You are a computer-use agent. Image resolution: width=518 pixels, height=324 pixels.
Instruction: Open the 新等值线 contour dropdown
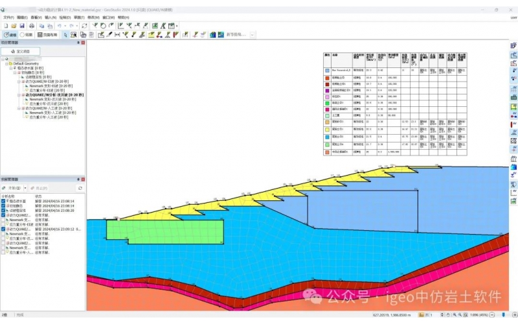[253, 35]
